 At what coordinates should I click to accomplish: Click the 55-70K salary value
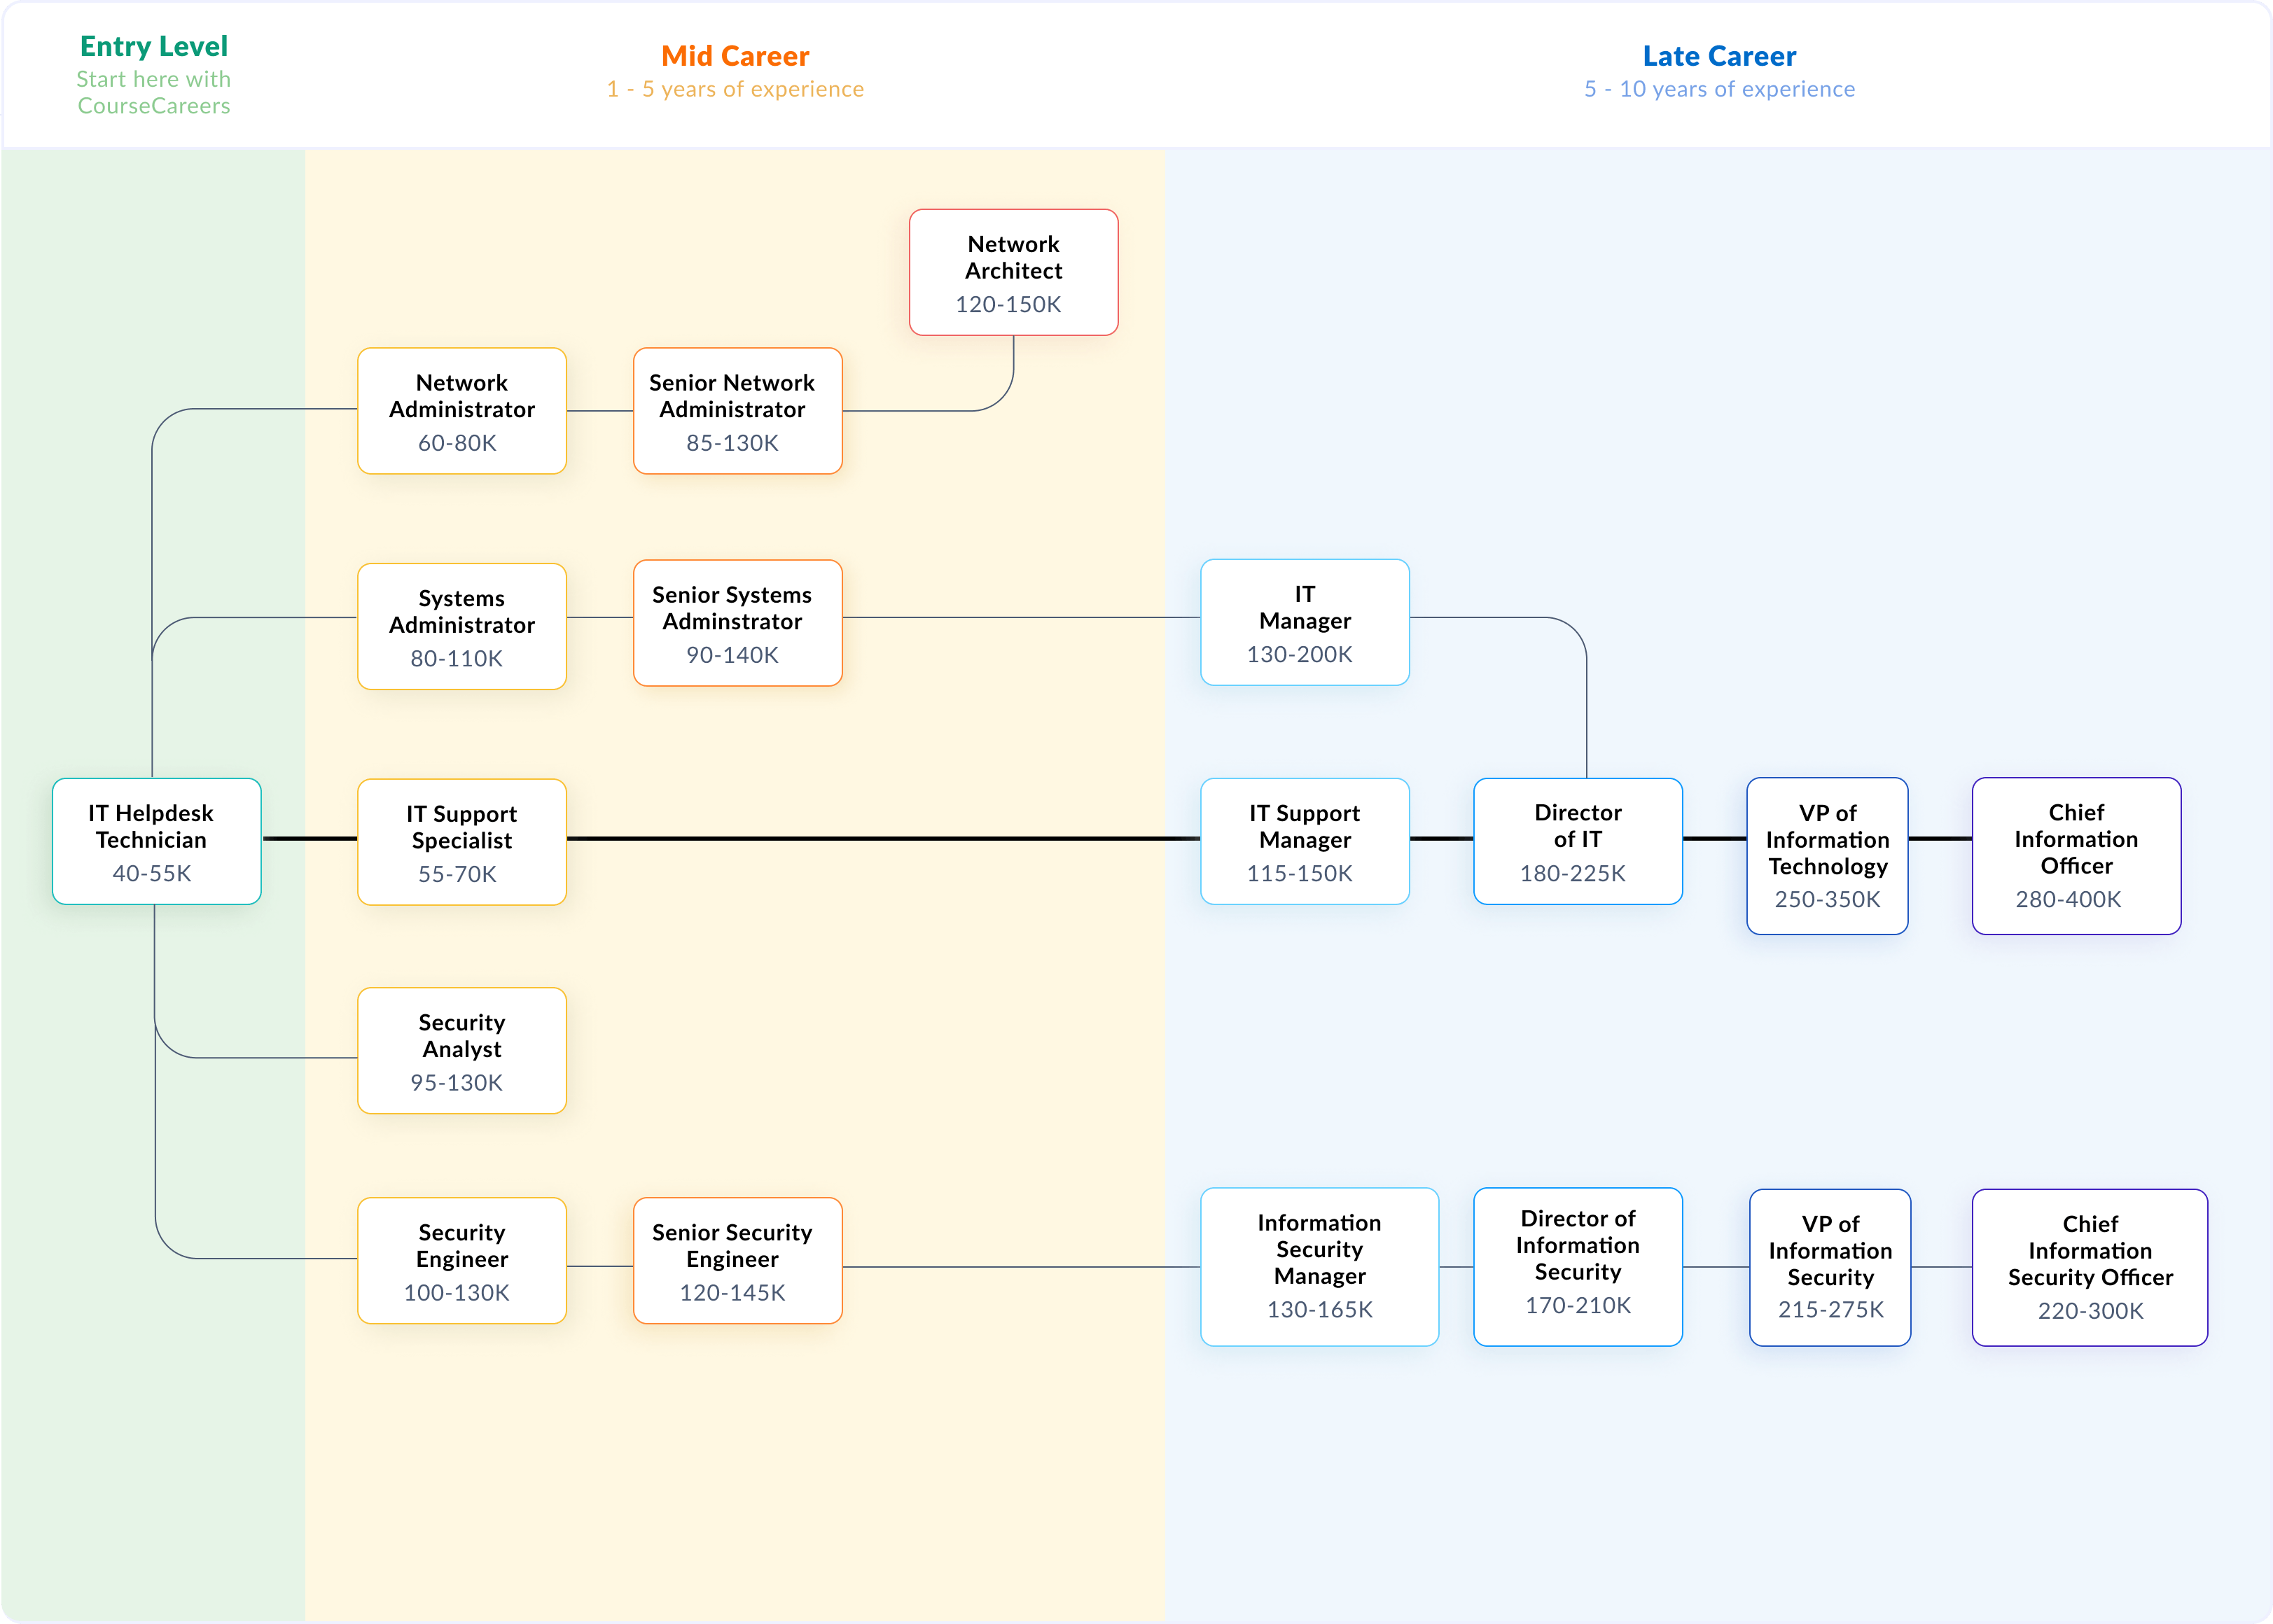(x=457, y=874)
